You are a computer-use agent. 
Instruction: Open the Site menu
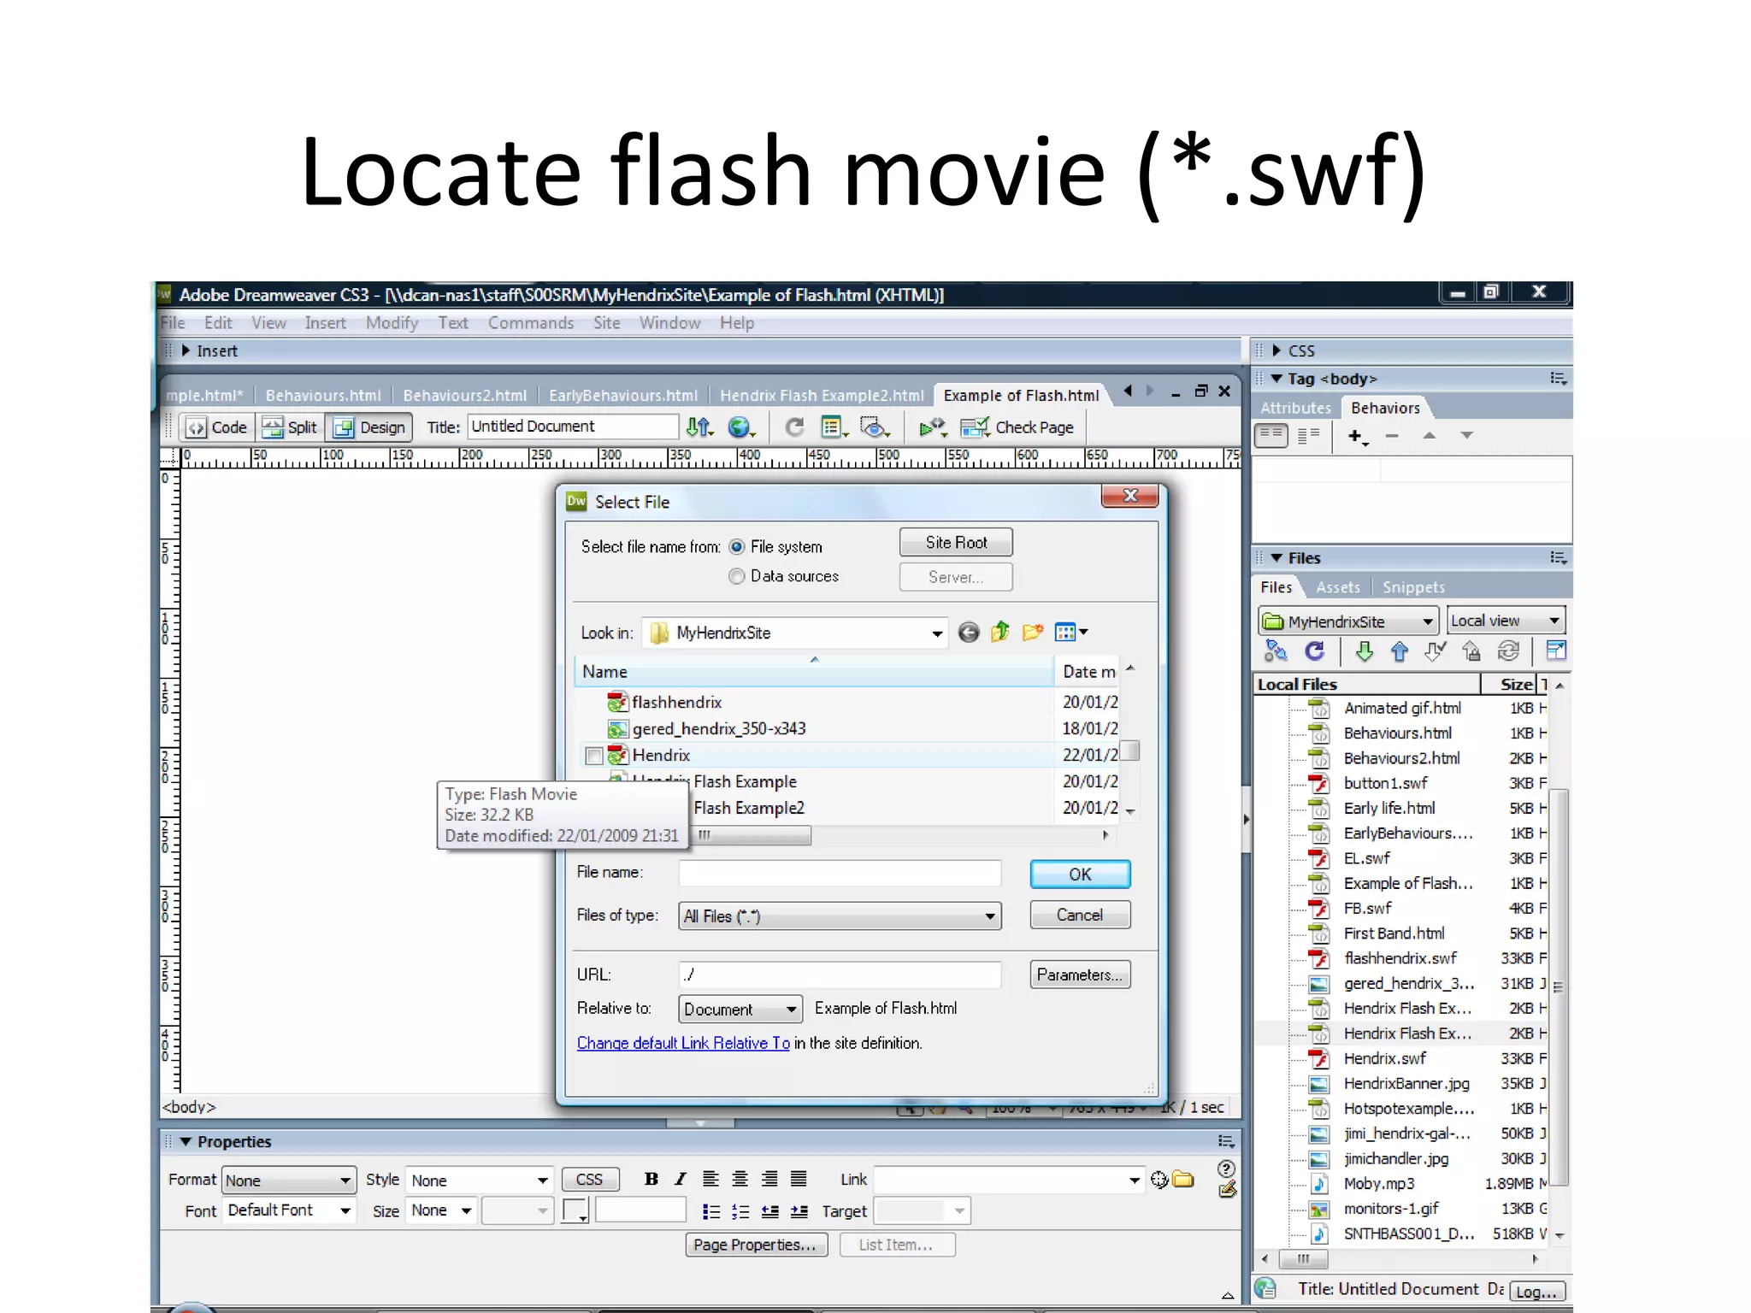click(606, 323)
